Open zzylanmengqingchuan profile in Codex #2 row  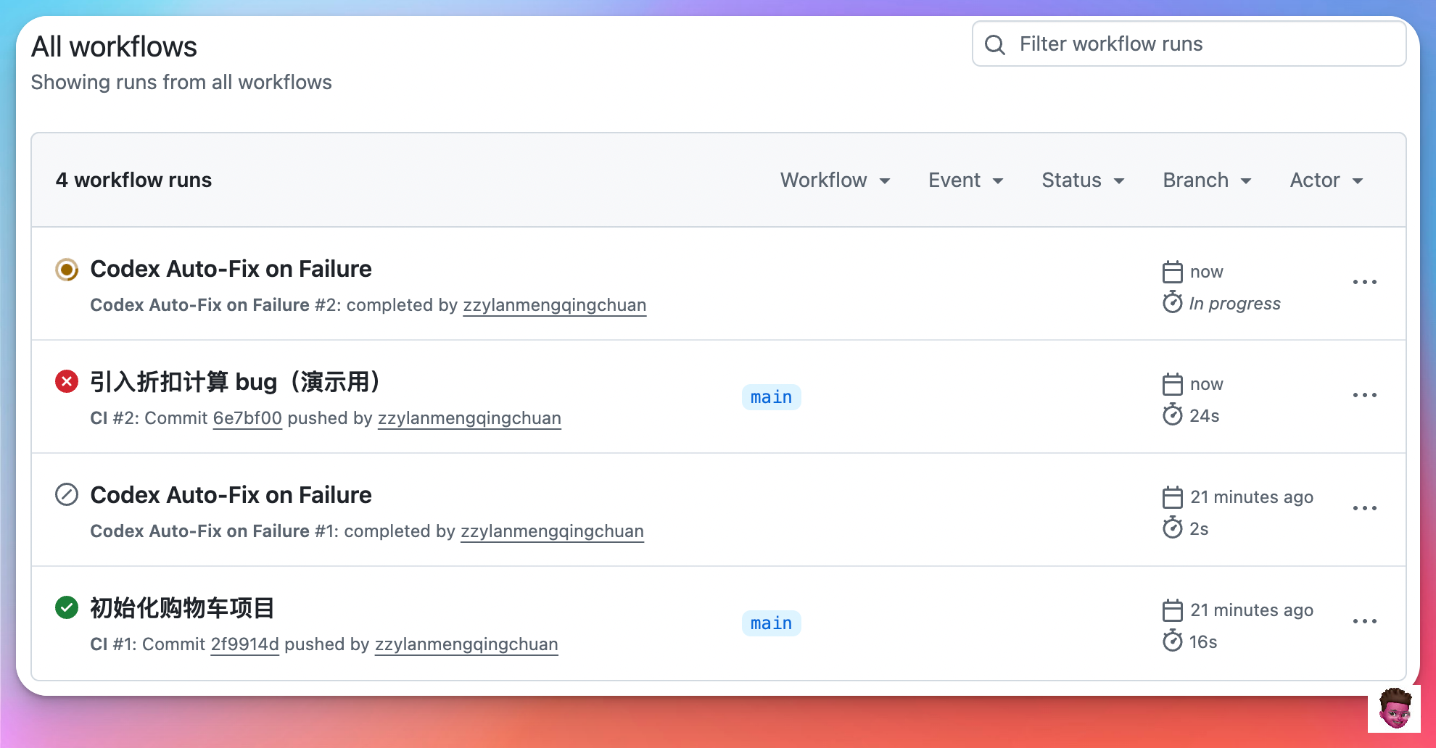[x=555, y=305]
